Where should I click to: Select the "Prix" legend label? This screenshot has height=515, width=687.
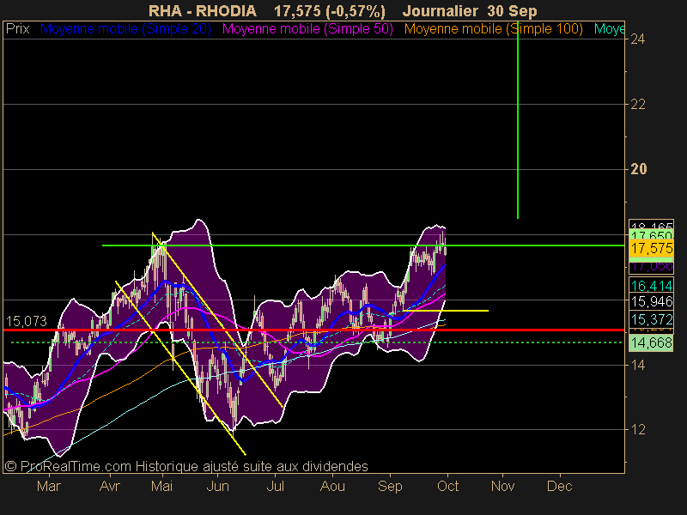pos(17,29)
